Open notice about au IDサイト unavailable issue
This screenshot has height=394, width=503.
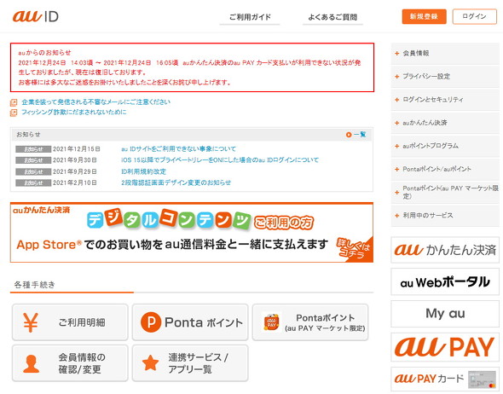click(x=179, y=149)
